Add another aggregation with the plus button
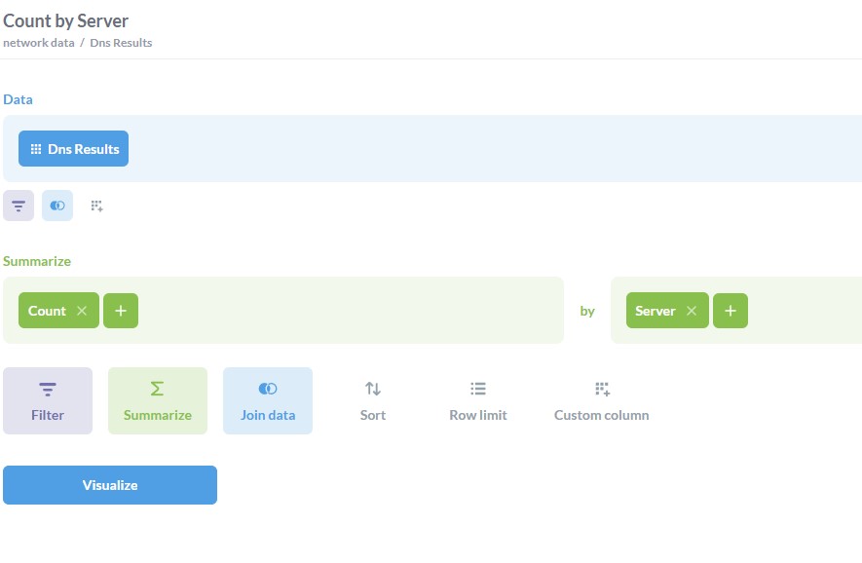This screenshot has width=862, height=563. (x=121, y=310)
